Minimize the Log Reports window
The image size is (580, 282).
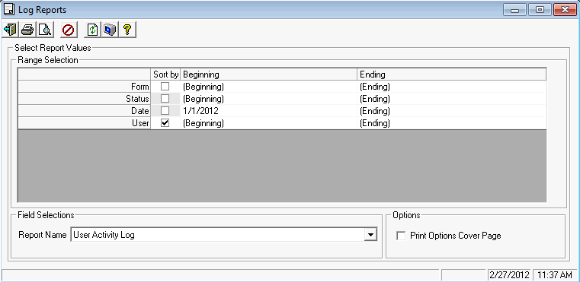(x=515, y=10)
